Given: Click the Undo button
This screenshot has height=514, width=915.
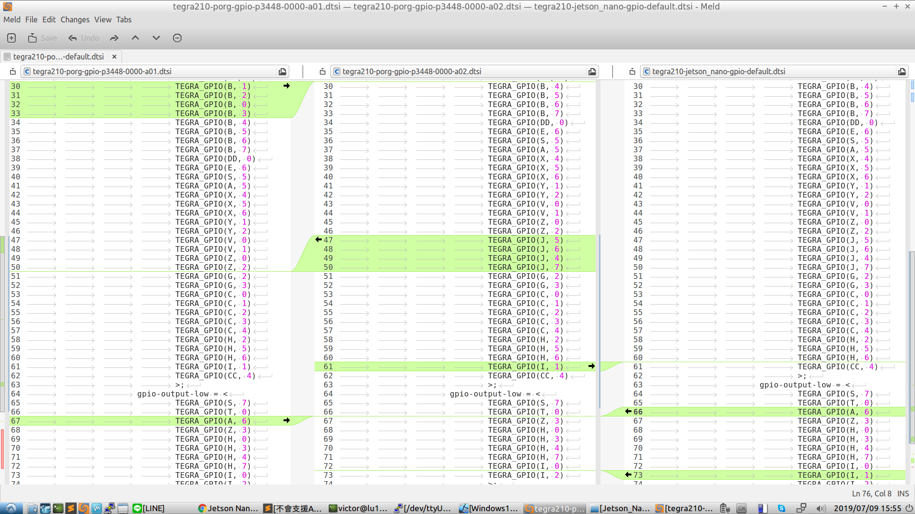Looking at the screenshot, I should pos(84,38).
